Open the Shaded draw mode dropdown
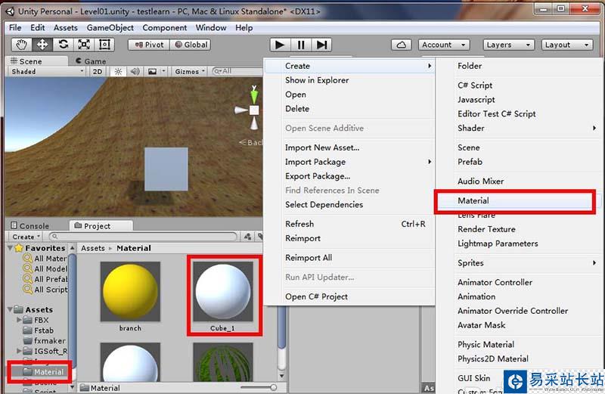The height and width of the screenshot is (394, 605). (x=47, y=71)
